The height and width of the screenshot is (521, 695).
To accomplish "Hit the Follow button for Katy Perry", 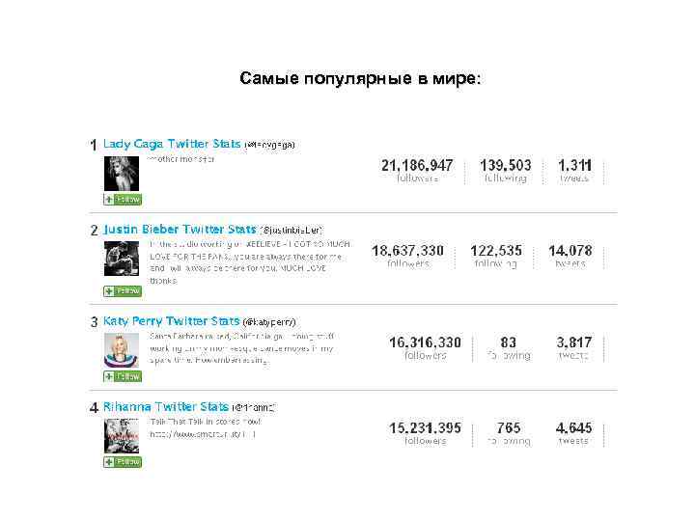I will [123, 376].
